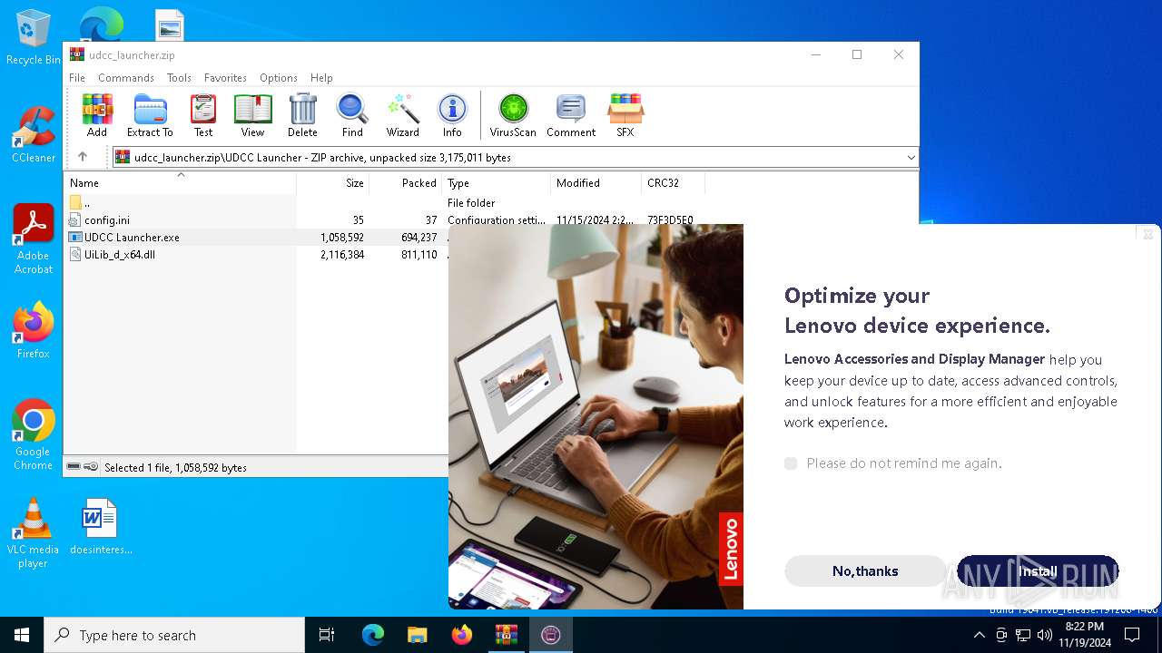
Task: Click the Add toolbar icon in WinRAR
Action: coord(97,115)
